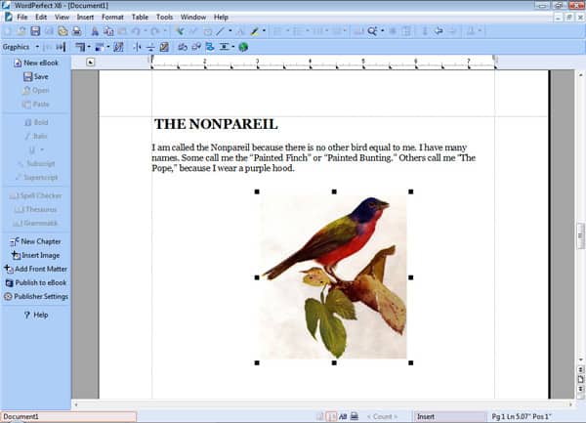Toggle Insert mode in the status bar
The width and height of the screenshot is (586, 423).
428,416
